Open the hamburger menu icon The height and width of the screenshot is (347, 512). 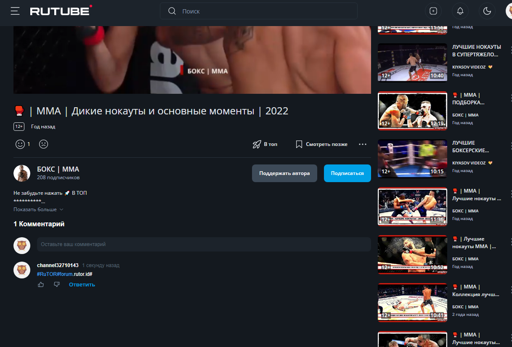[x=15, y=11]
